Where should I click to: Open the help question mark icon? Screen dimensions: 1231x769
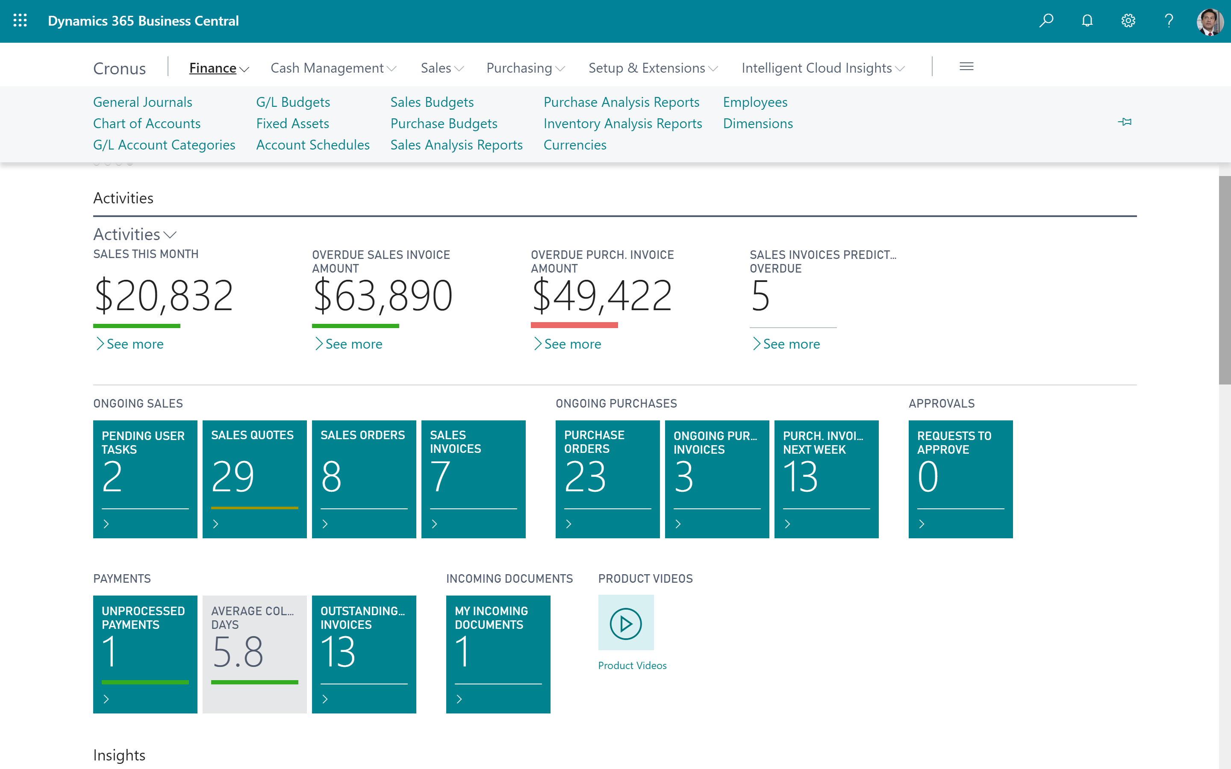[x=1169, y=21]
